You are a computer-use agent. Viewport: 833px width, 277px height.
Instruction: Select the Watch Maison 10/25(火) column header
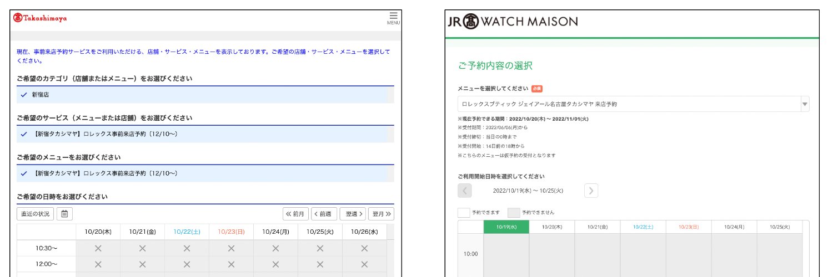tap(779, 227)
